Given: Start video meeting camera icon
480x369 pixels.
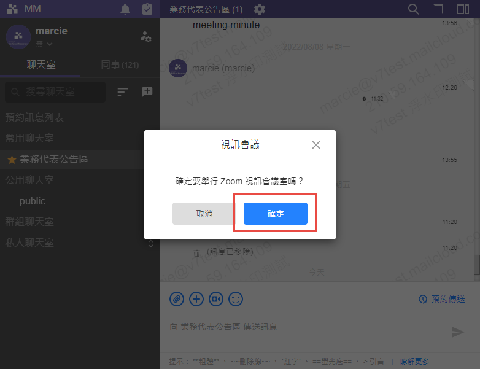Looking at the screenshot, I should tap(216, 299).
